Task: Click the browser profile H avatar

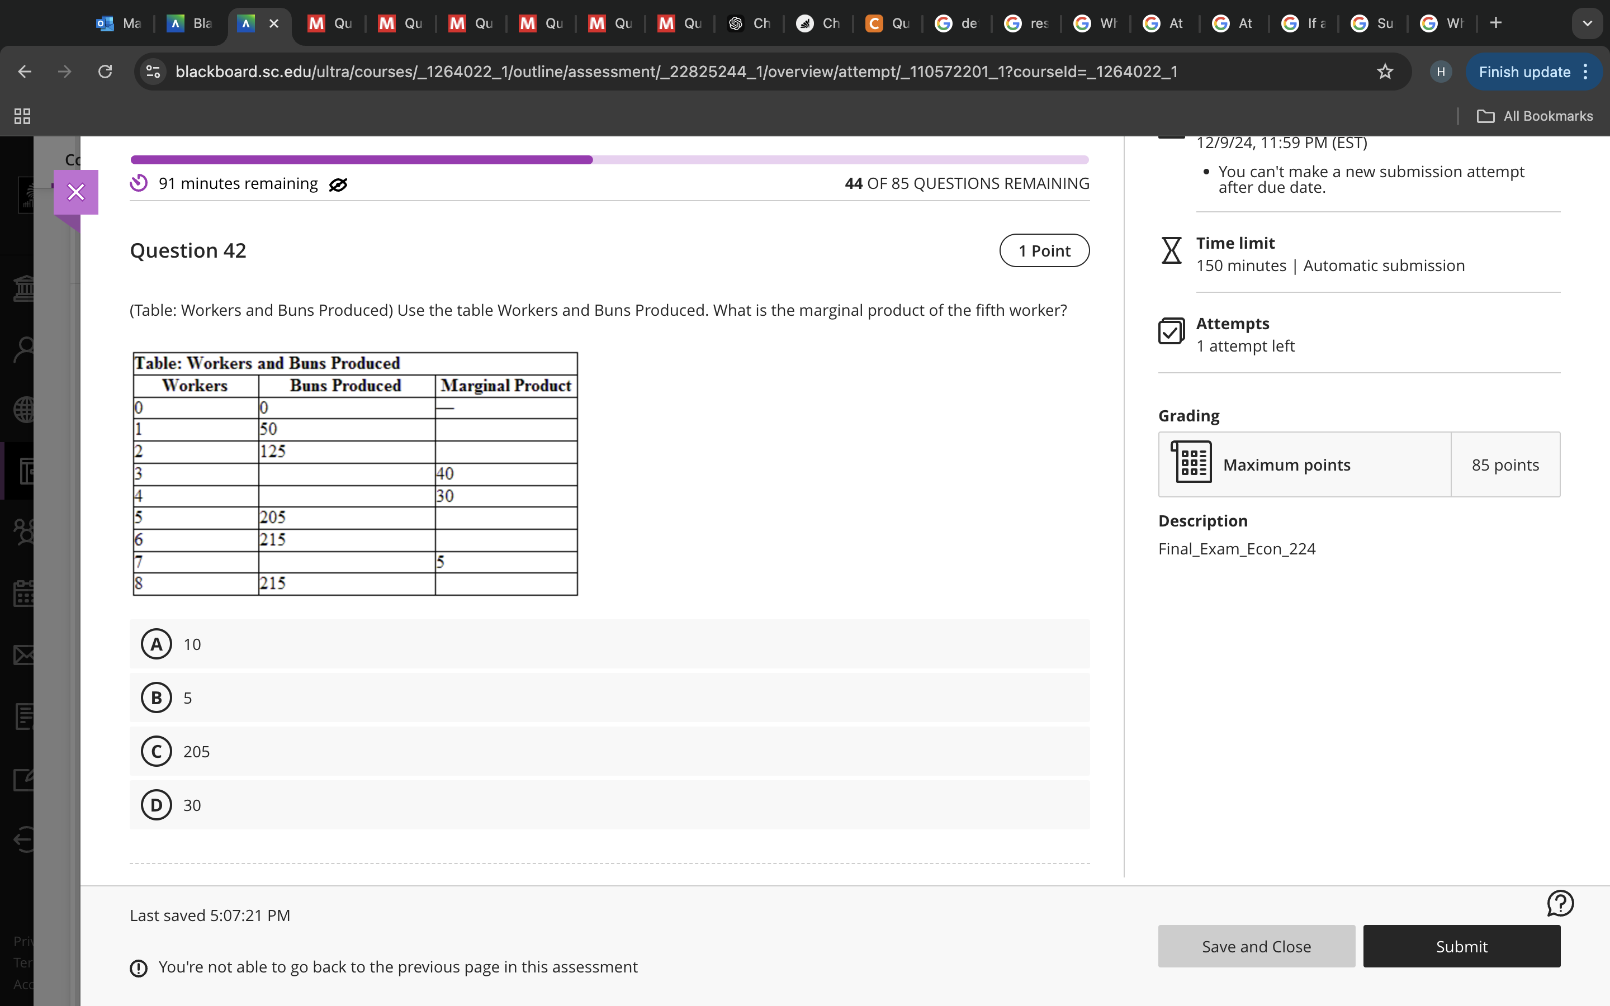Action: tap(1441, 72)
